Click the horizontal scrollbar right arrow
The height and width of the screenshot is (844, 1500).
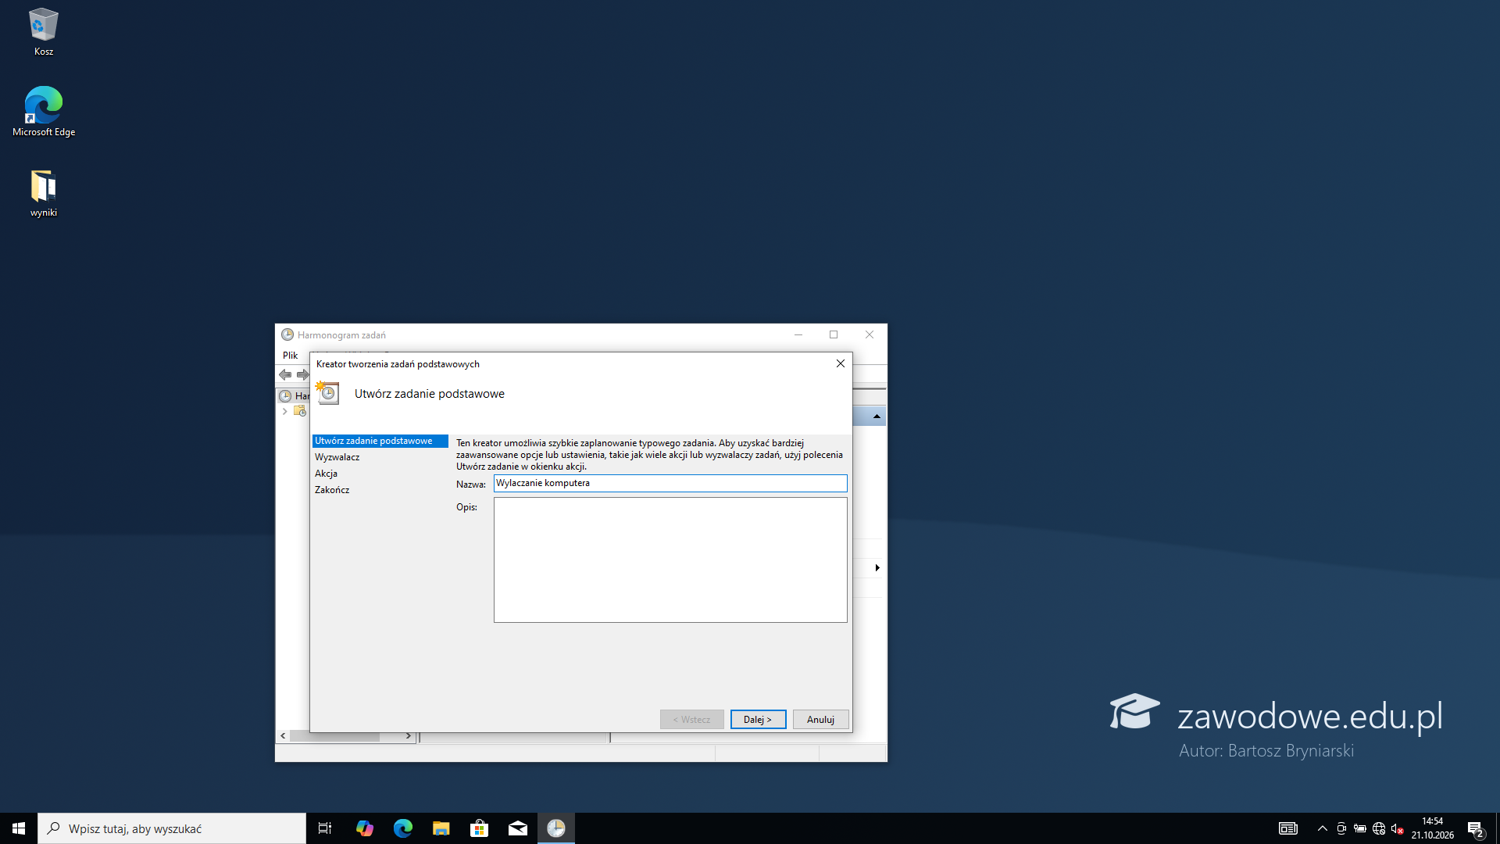408,736
